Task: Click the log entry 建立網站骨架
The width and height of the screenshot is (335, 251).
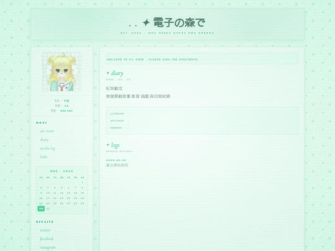Action: (x=117, y=165)
